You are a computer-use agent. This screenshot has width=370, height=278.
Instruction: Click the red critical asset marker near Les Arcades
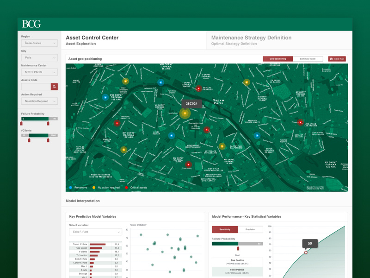300,122
